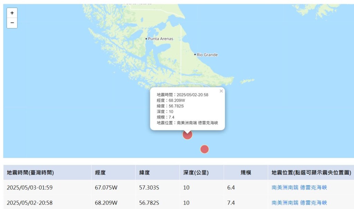Click the 57.303S latitude cell
The height and width of the screenshot is (209, 354).
coord(149,188)
